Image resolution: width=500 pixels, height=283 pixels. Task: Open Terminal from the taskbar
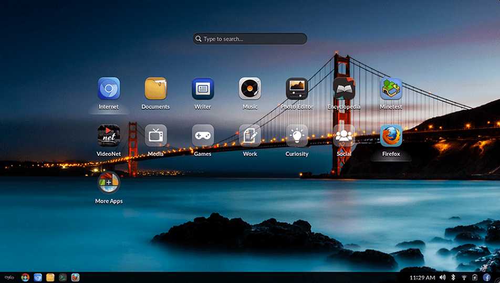point(63,277)
